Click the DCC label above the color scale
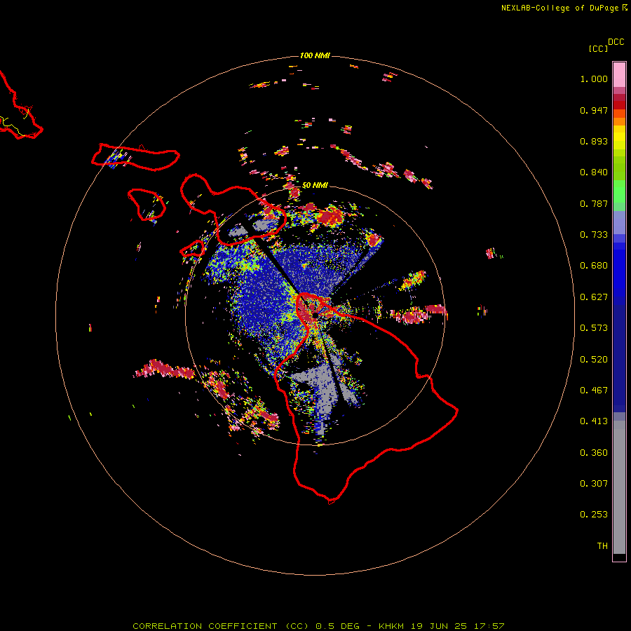This screenshot has height=631, width=631. coord(616,42)
